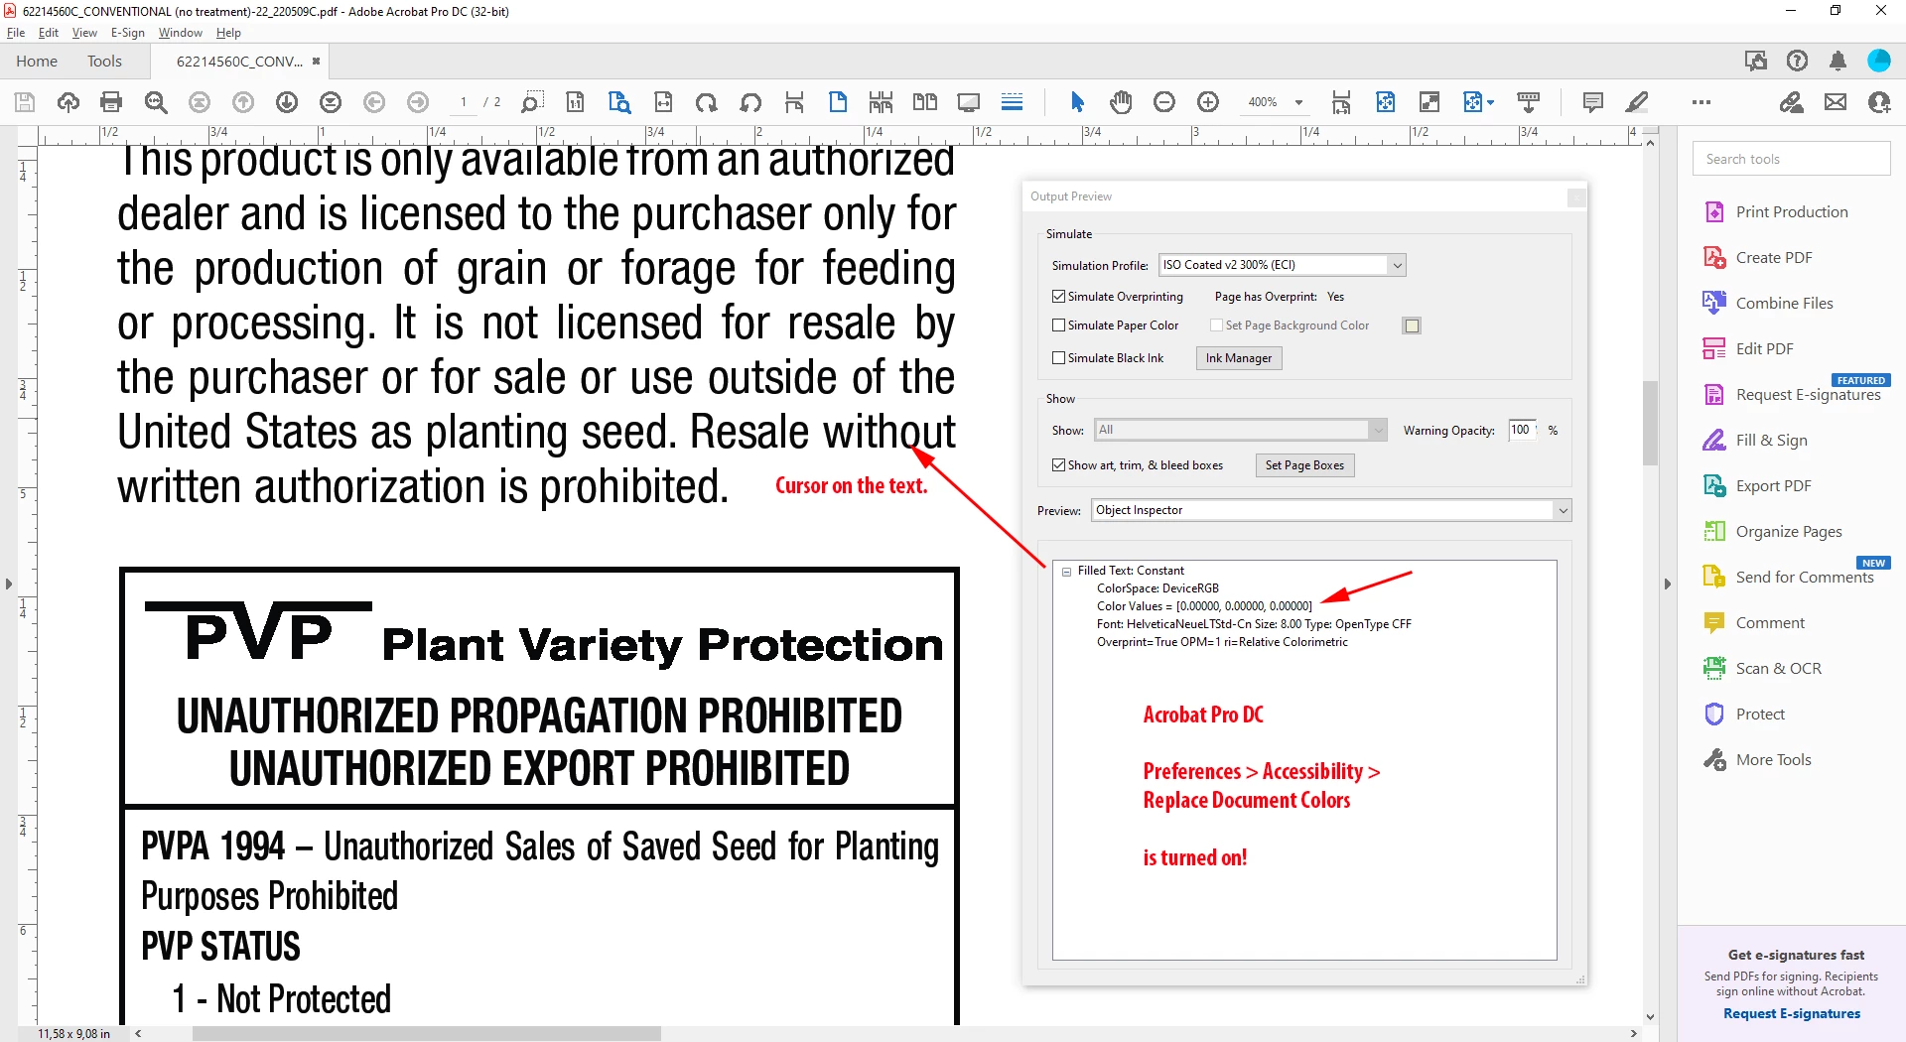Viewport: 1906px width, 1042px height.
Task: Open More Tools
Action: 1758,759
